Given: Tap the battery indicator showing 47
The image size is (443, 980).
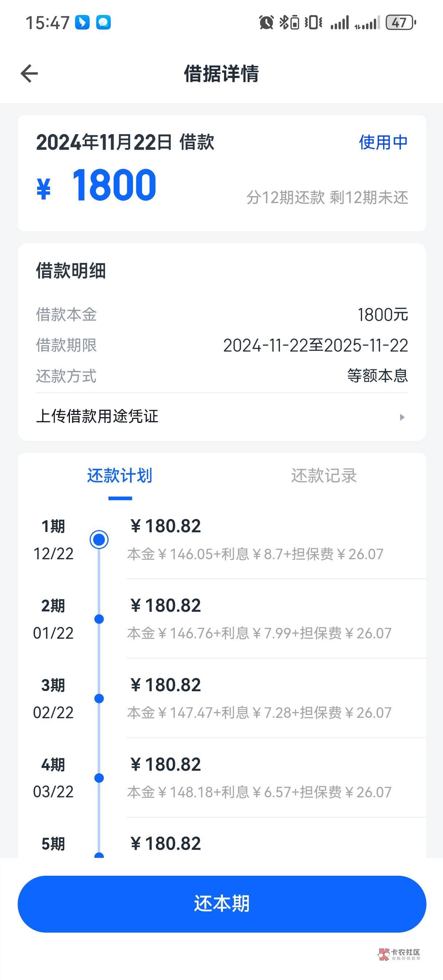Looking at the screenshot, I should tap(400, 23).
